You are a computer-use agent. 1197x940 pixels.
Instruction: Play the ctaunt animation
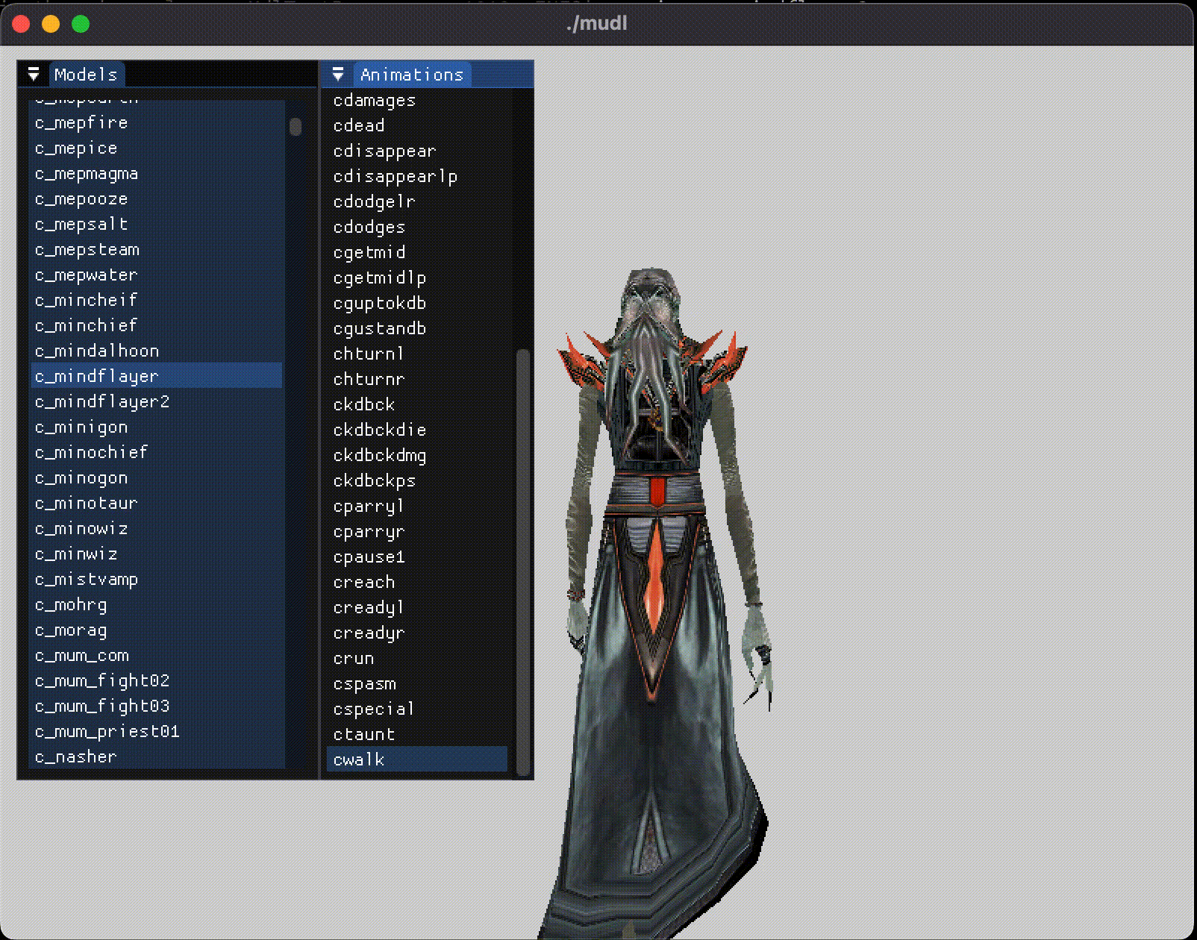[417, 734]
